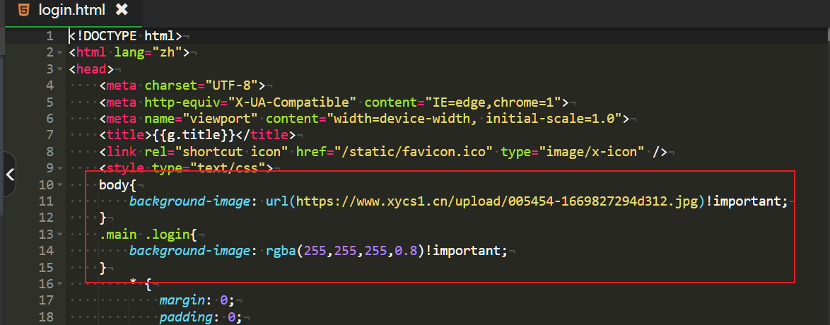Collapse the html block at line 2
The width and height of the screenshot is (830, 325).
59,53
